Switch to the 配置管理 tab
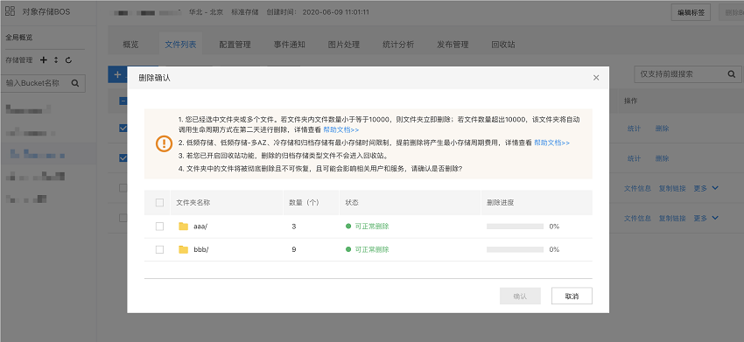Viewport: 744px width, 342px height. (x=235, y=45)
